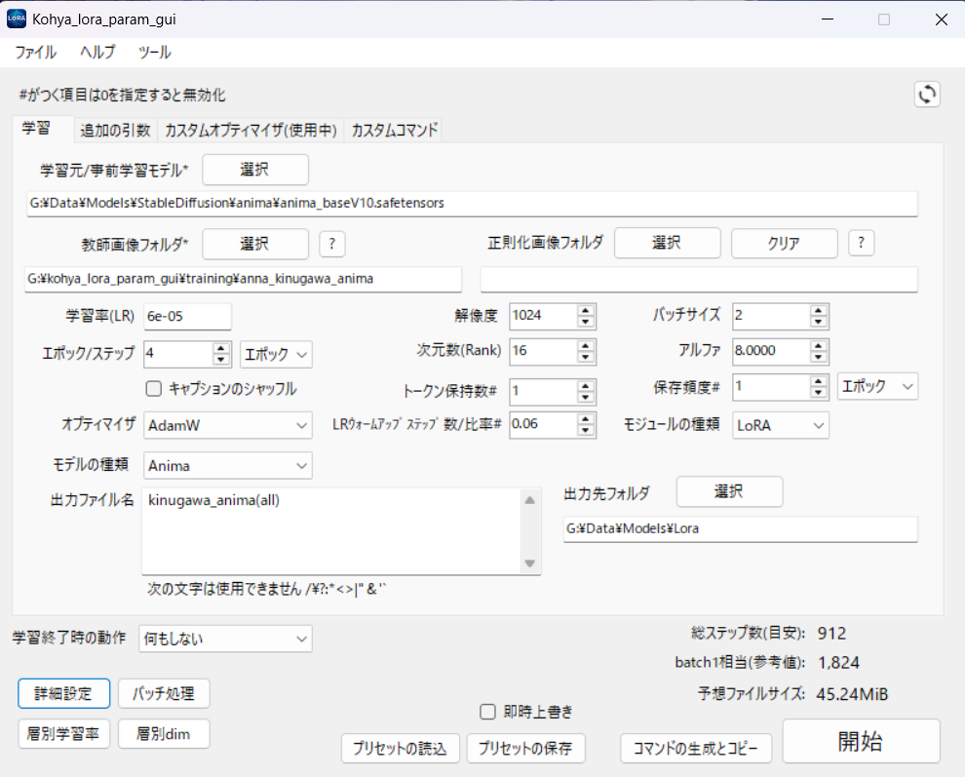Click コマンドの生成とコピー button

coord(695,749)
